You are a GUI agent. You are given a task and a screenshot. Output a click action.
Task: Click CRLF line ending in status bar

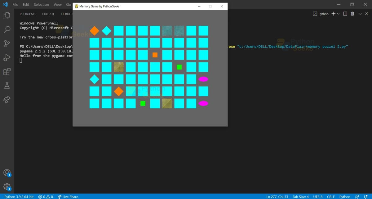[x=331, y=197]
